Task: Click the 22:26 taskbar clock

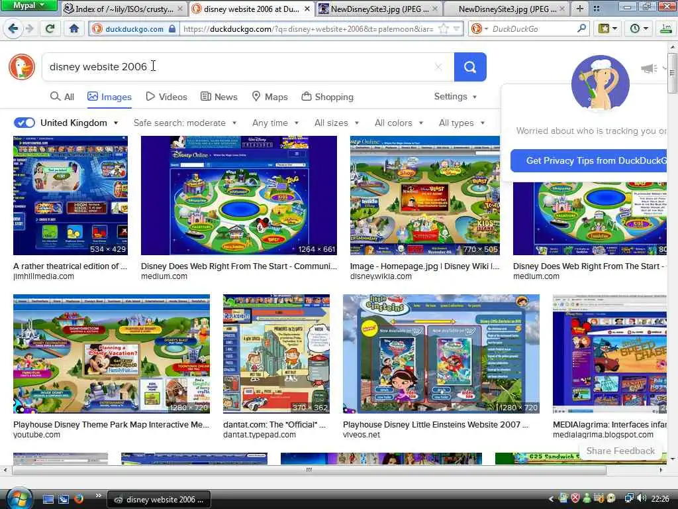Action: click(660, 498)
